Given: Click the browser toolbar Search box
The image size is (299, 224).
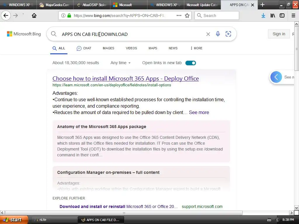Looking at the screenshot, I should pyautogui.click(x=217, y=15).
